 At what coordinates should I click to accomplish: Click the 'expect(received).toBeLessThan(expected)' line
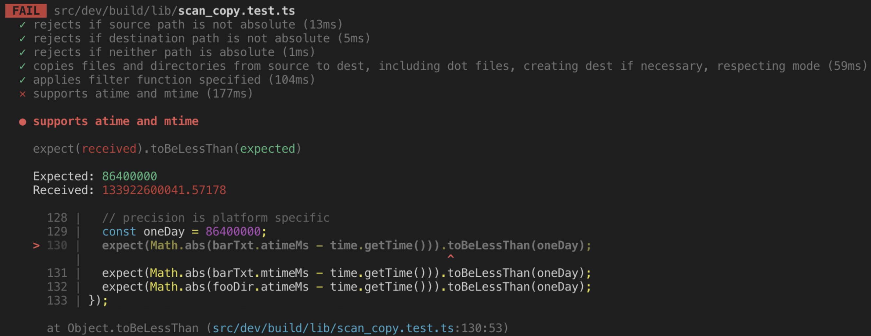pos(167,149)
